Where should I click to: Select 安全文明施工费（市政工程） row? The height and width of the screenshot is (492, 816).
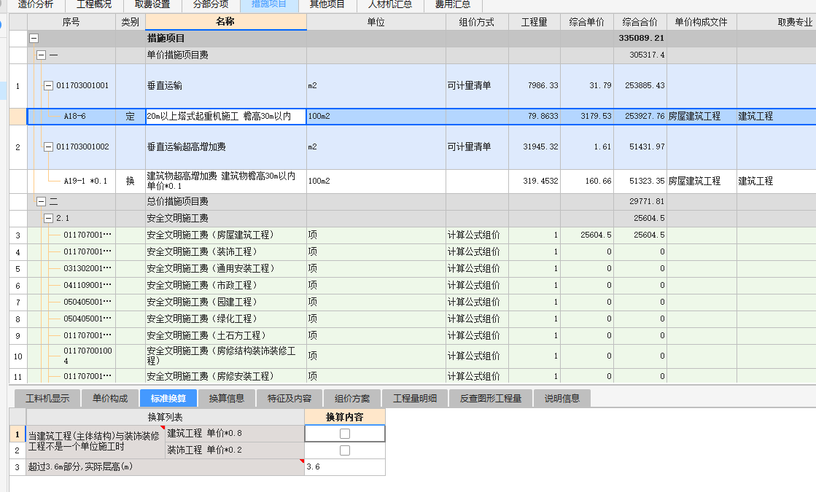pos(412,285)
